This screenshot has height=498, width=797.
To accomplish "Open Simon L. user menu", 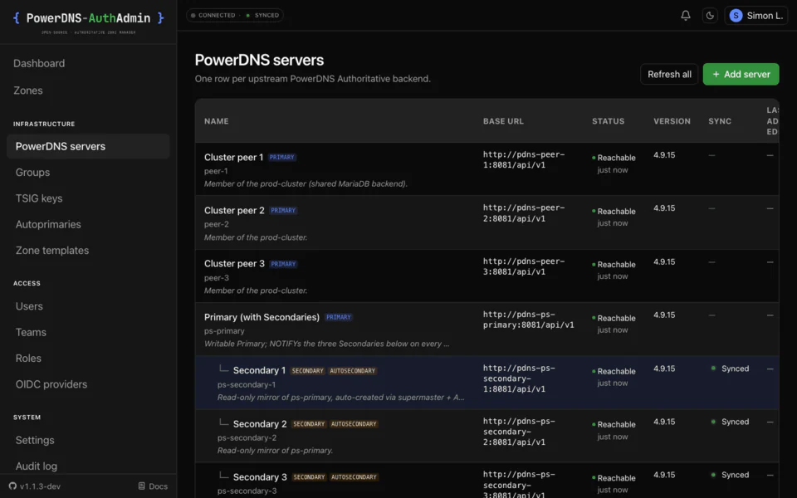I will tap(755, 16).
